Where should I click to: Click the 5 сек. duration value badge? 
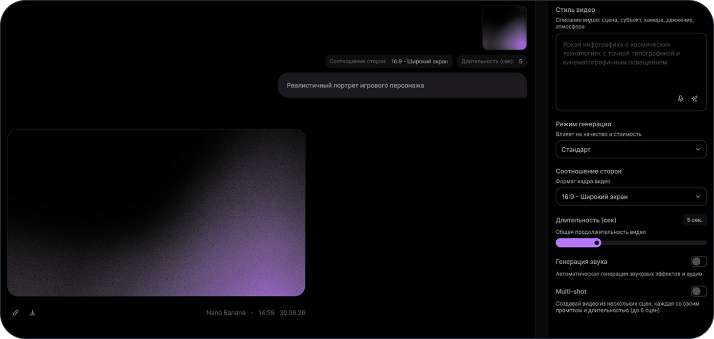pyautogui.click(x=694, y=220)
